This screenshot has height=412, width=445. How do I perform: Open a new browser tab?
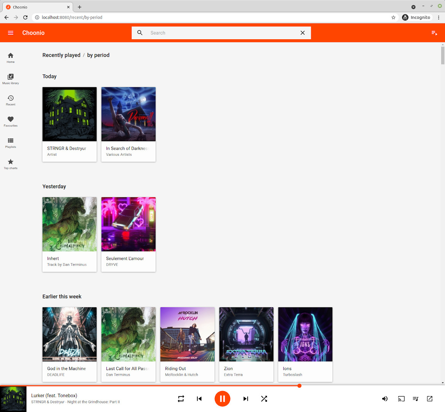[x=79, y=7]
